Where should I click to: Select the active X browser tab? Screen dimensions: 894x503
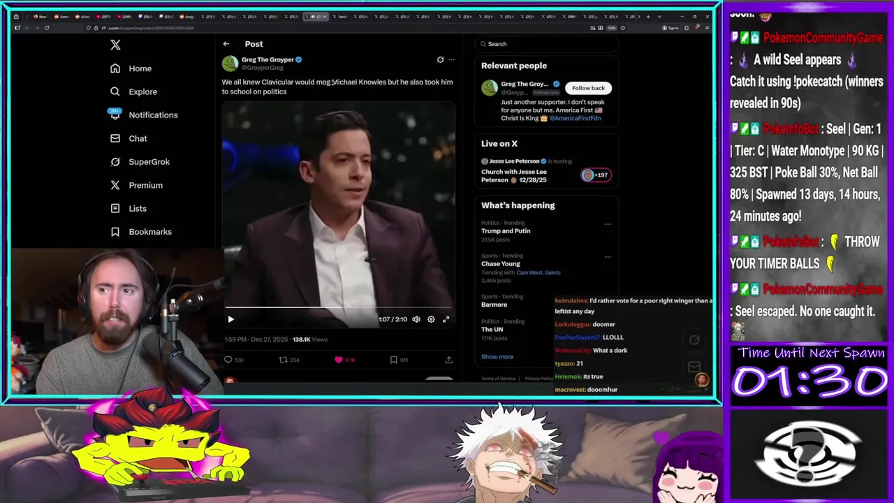(316, 16)
